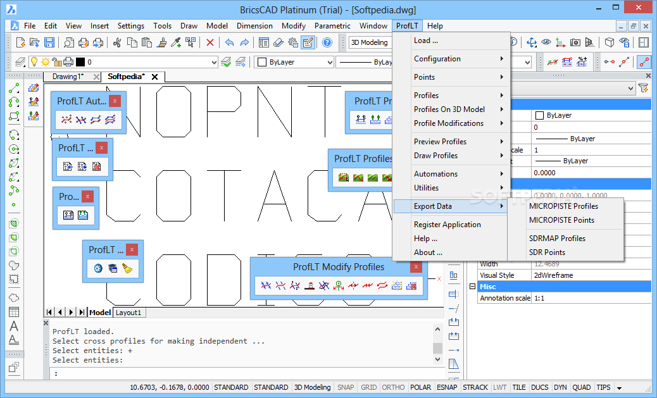Click the Revision cloud tool icon

click(14, 298)
